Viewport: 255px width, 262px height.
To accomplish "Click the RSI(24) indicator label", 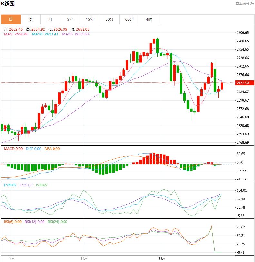I will [x=57, y=222].
